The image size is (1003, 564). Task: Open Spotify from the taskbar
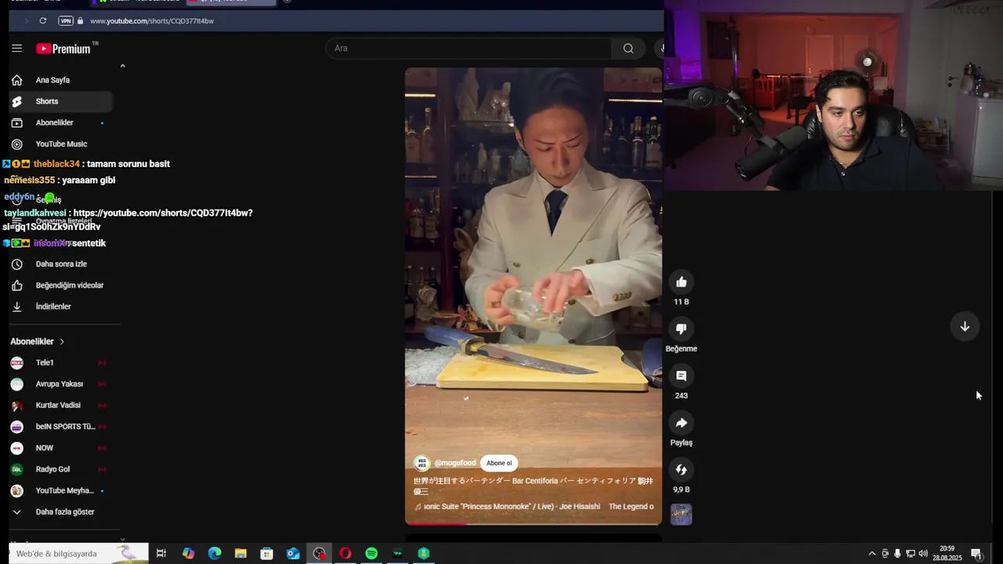pos(371,554)
